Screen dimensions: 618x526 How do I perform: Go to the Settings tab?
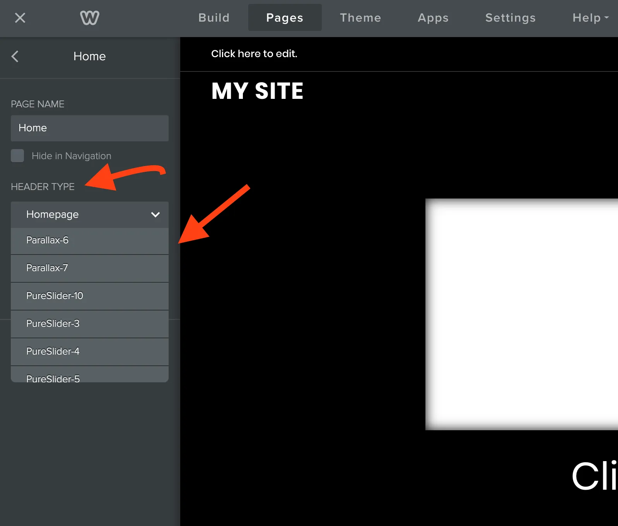510,18
